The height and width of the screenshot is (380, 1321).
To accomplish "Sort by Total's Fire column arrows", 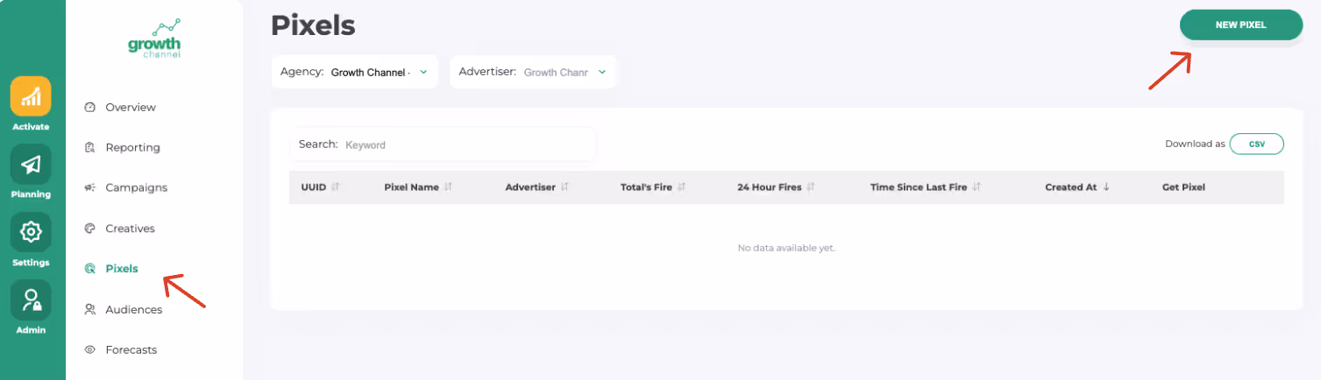I will 681,187.
